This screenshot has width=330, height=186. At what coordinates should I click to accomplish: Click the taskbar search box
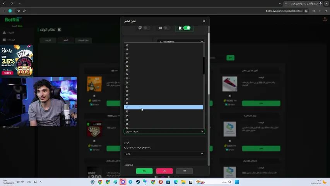[214, 182]
